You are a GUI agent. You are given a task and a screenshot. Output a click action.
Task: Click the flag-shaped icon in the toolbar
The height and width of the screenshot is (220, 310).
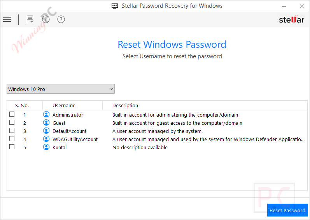coord(30,19)
